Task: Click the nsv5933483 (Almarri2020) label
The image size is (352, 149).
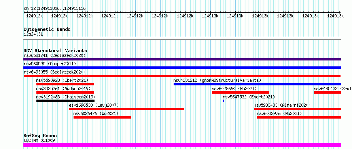Action: click(x=282, y=105)
